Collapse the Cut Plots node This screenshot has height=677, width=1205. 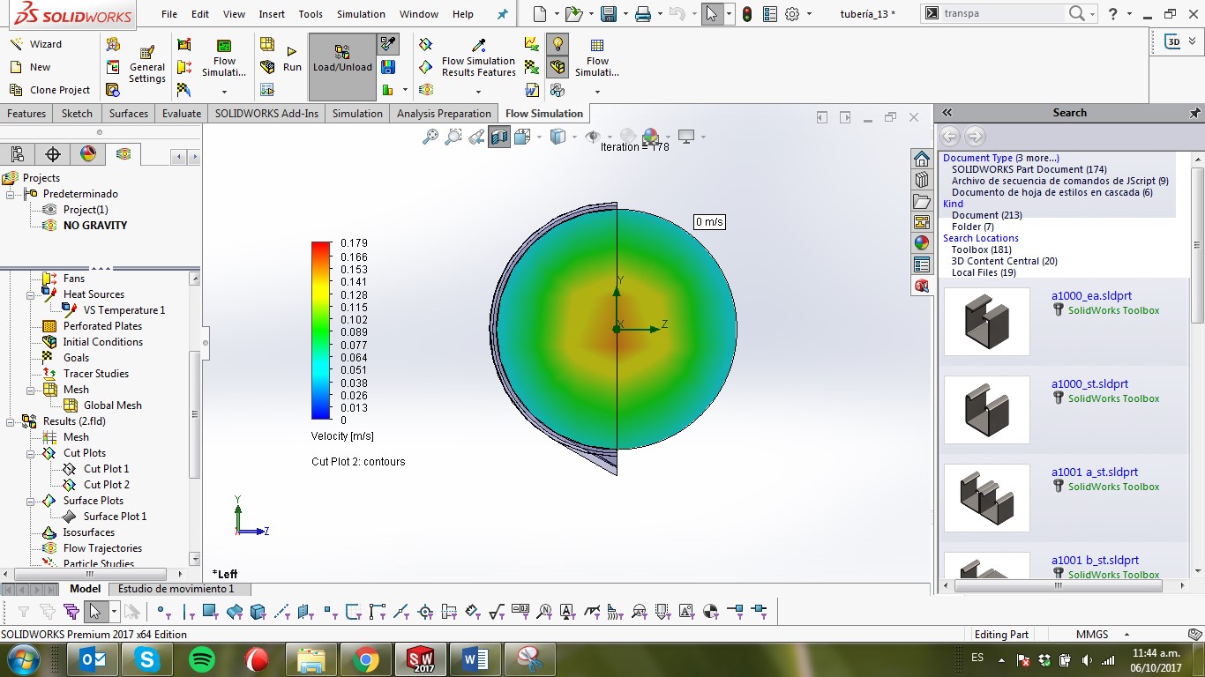(x=31, y=453)
